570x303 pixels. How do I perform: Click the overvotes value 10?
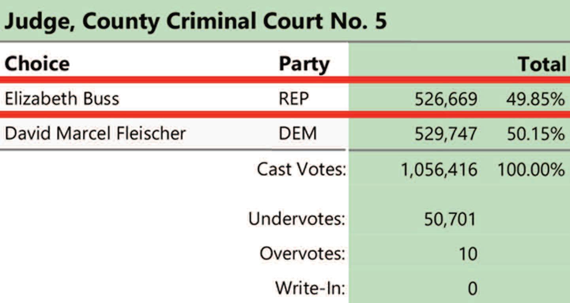pos(468,254)
